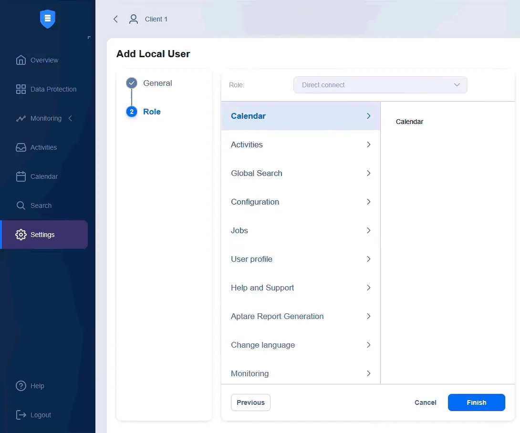Select the Calendar permission row
Screen dimensions: 520x433
coord(301,116)
